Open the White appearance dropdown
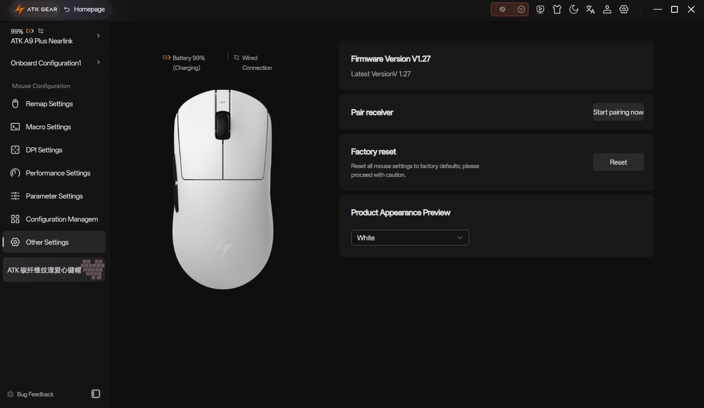This screenshot has height=408, width=704. pos(410,238)
